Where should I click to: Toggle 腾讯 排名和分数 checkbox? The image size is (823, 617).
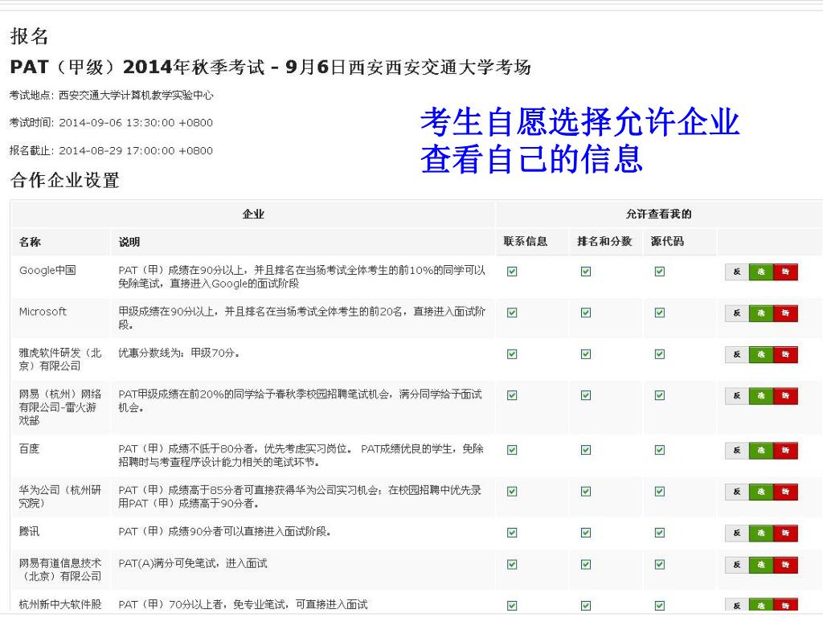586,533
